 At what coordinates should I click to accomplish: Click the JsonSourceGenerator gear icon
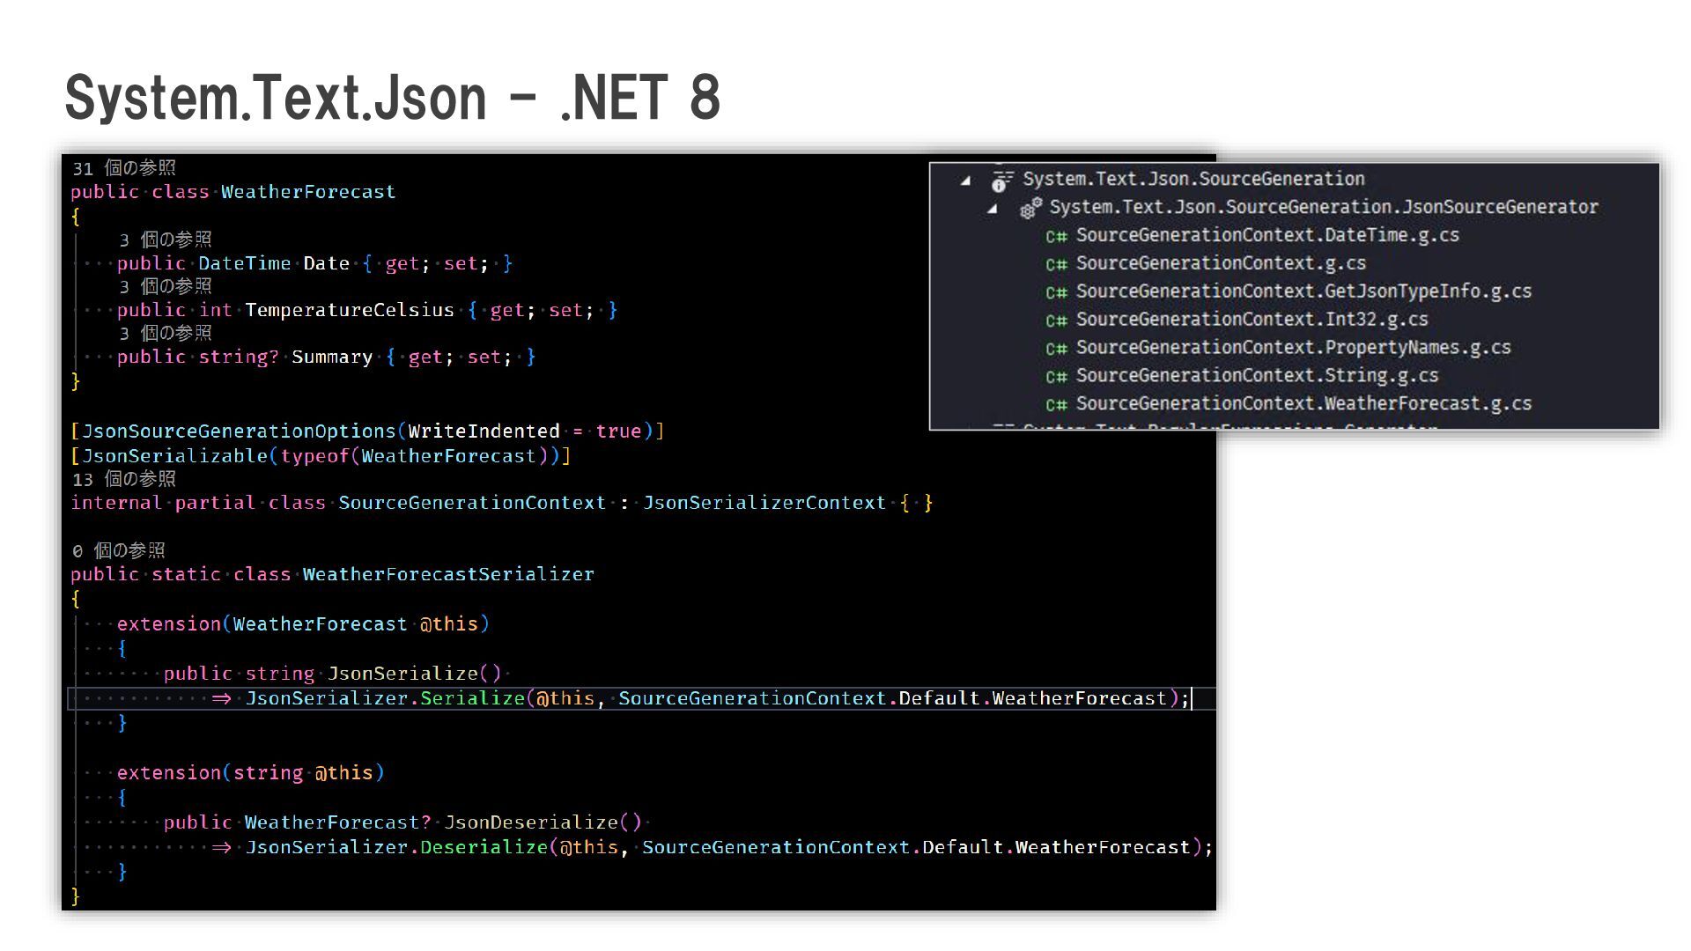click(1030, 208)
